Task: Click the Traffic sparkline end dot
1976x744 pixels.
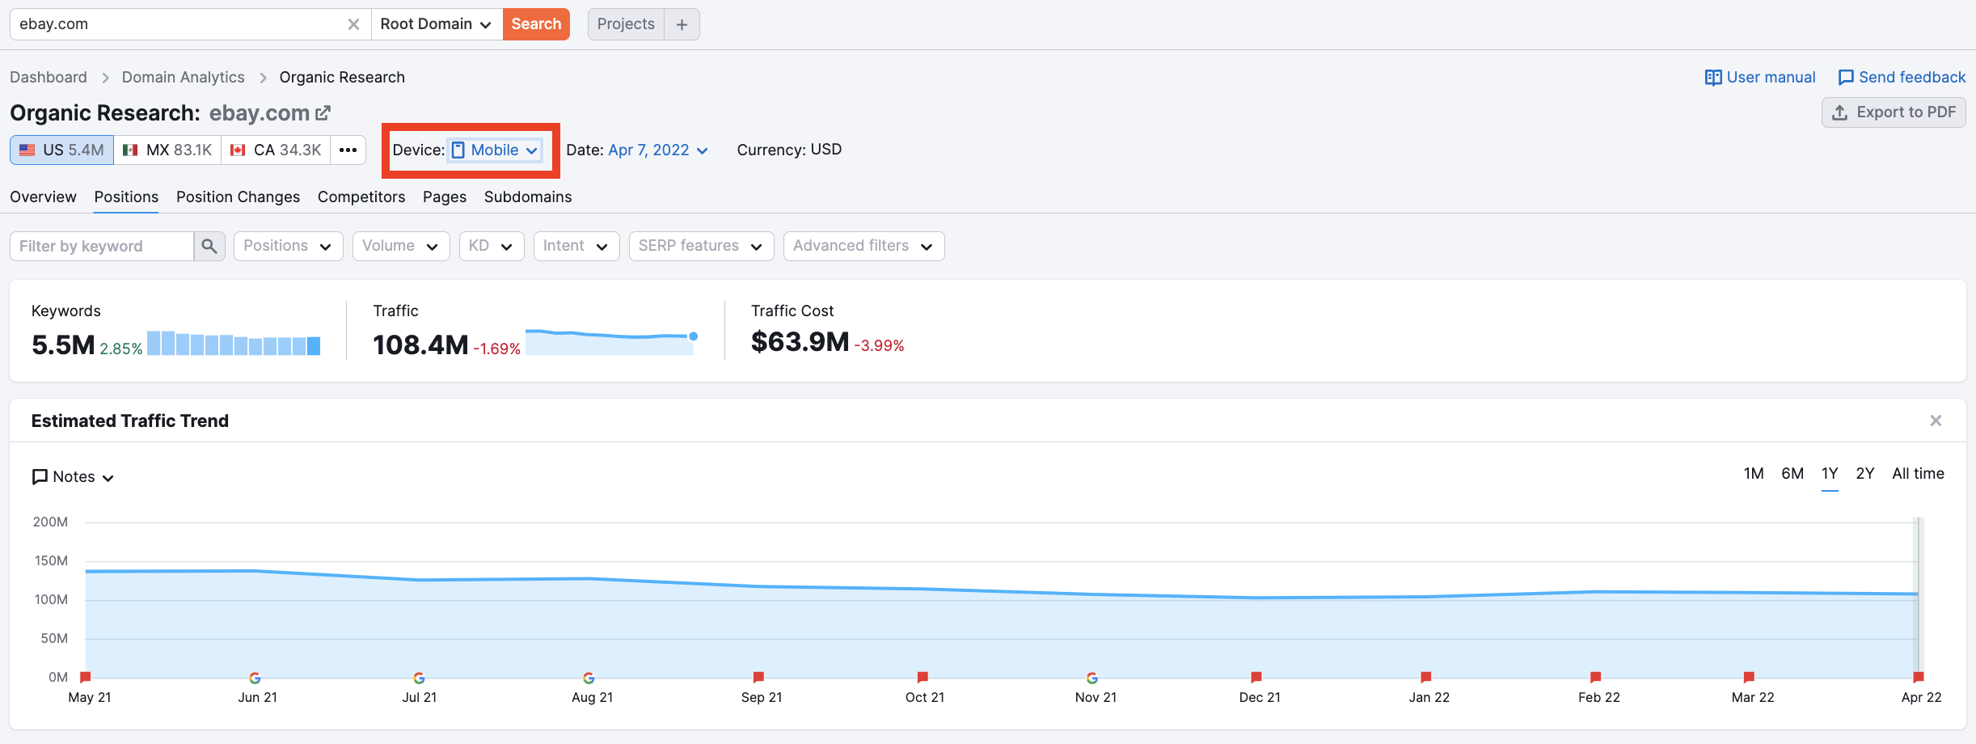Action: [x=693, y=336]
